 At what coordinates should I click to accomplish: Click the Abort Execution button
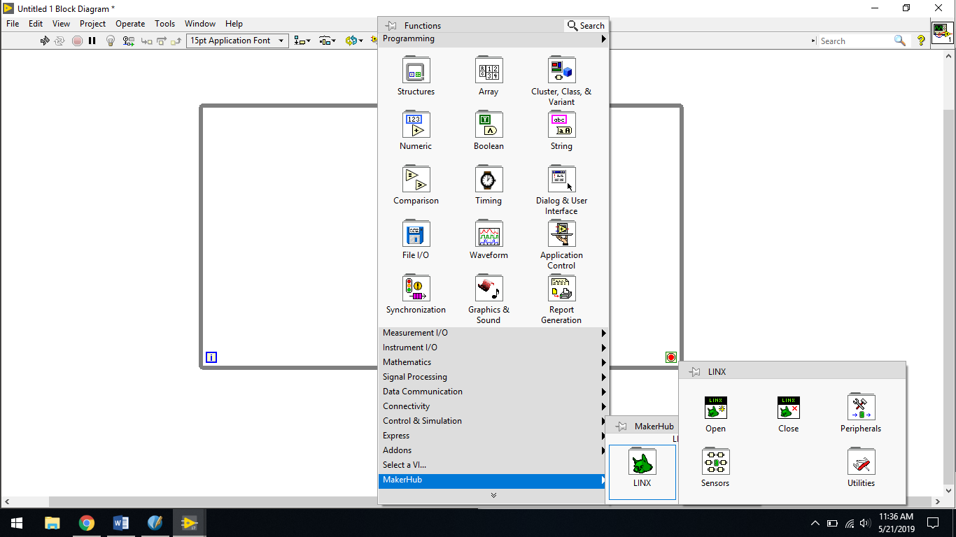point(77,41)
